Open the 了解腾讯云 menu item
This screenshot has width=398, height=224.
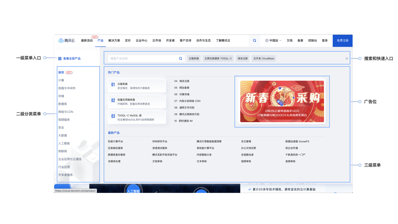pos(223,41)
